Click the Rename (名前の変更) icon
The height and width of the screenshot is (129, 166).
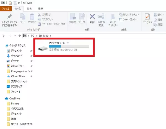tap(101, 17)
